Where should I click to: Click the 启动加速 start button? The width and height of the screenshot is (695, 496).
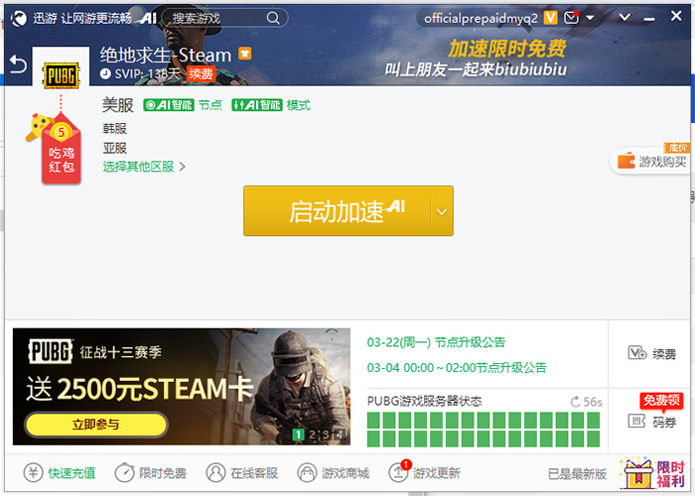(337, 210)
